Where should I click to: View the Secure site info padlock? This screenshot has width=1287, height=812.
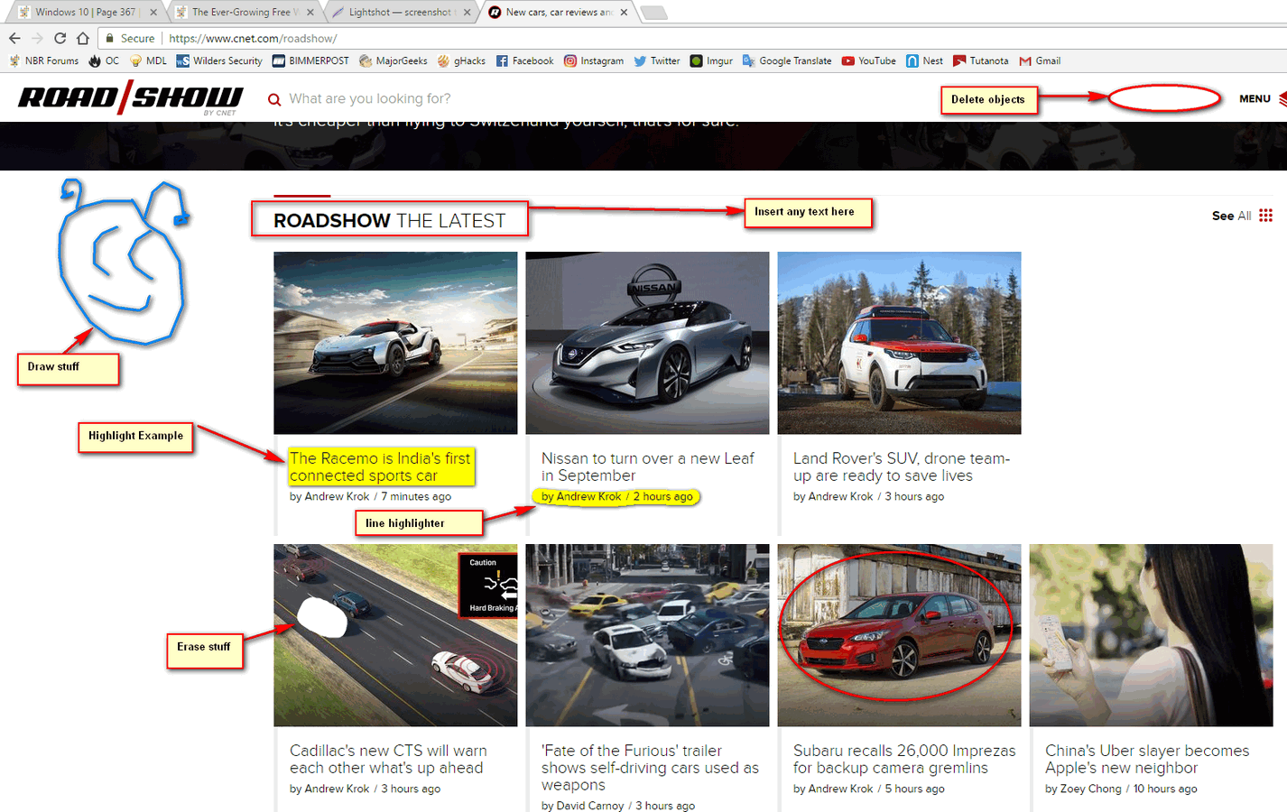tap(109, 38)
